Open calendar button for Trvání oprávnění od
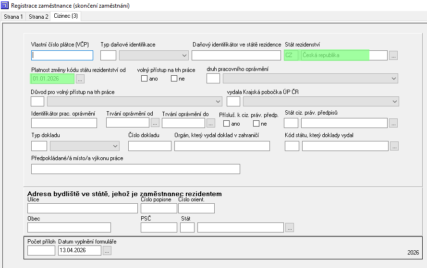 coord(155,123)
